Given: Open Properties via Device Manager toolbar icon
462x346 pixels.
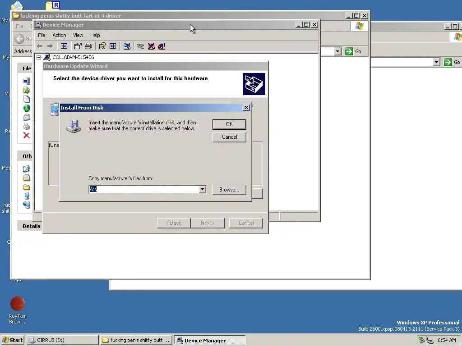Looking at the screenshot, I should [x=78, y=46].
